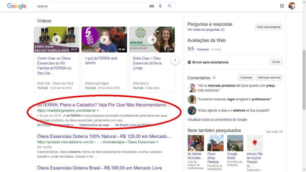Open the 'Testemunhos ao usar ...' sitelink

[x=96, y=125]
